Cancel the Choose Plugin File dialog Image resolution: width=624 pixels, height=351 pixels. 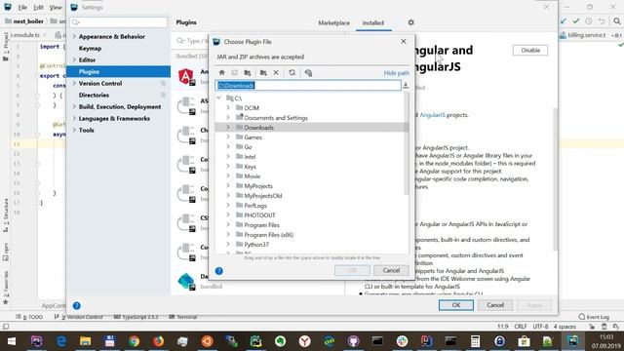pyautogui.click(x=391, y=270)
